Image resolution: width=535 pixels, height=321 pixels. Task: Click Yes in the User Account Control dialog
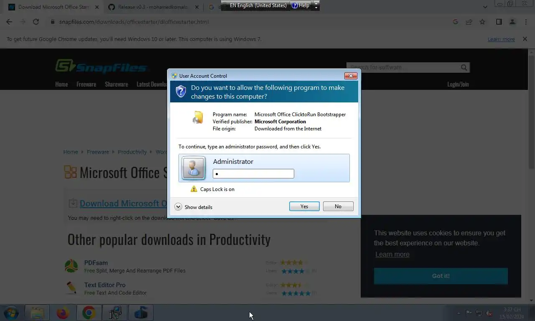[304, 206]
